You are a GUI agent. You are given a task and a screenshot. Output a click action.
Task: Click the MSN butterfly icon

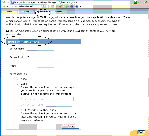[60, 6]
